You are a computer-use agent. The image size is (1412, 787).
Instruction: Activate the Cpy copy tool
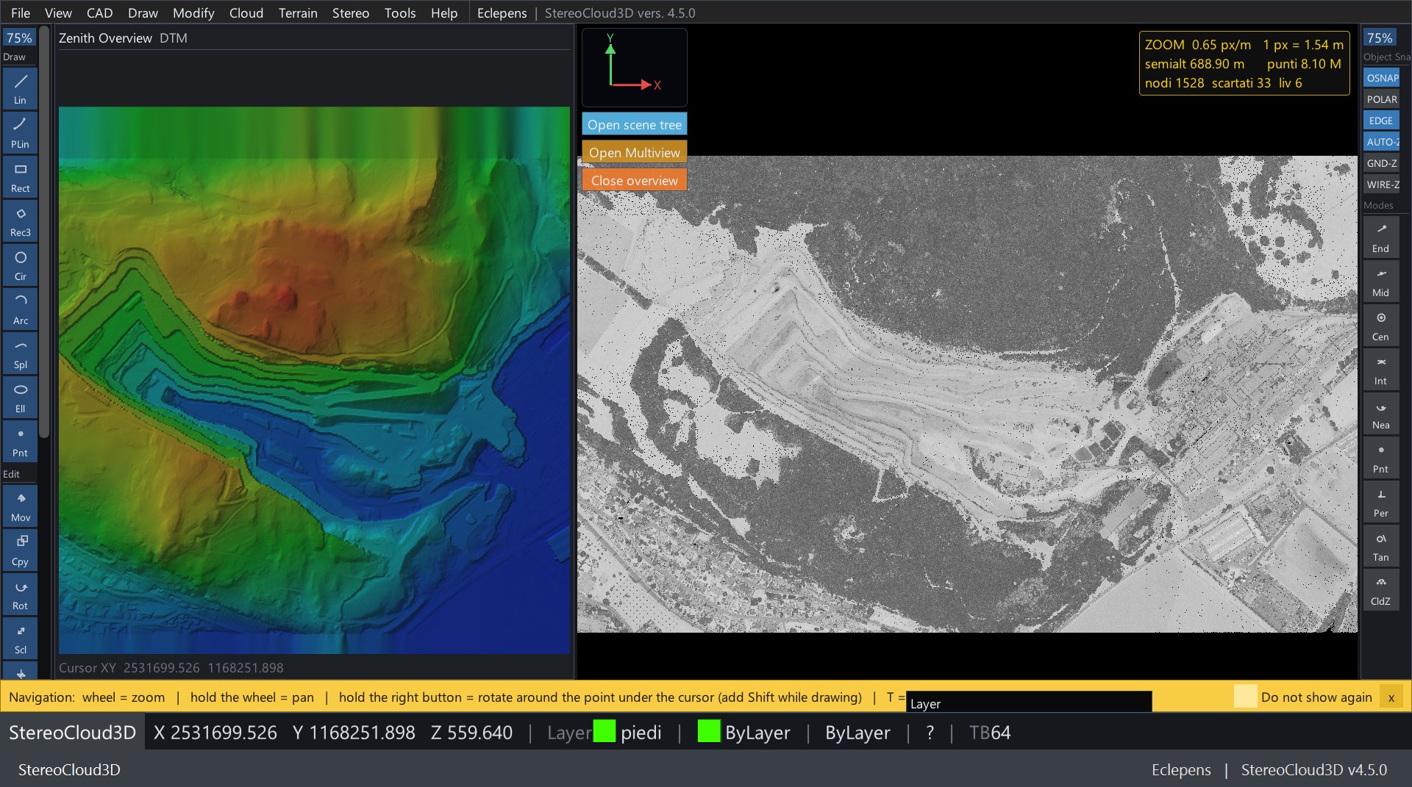point(20,550)
